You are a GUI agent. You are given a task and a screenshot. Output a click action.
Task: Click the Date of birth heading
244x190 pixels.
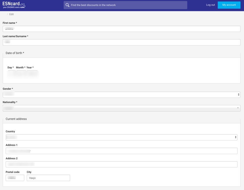click(15, 53)
